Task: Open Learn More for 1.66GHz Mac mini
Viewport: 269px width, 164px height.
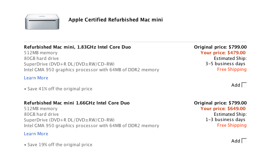Action: [x=36, y=134]
